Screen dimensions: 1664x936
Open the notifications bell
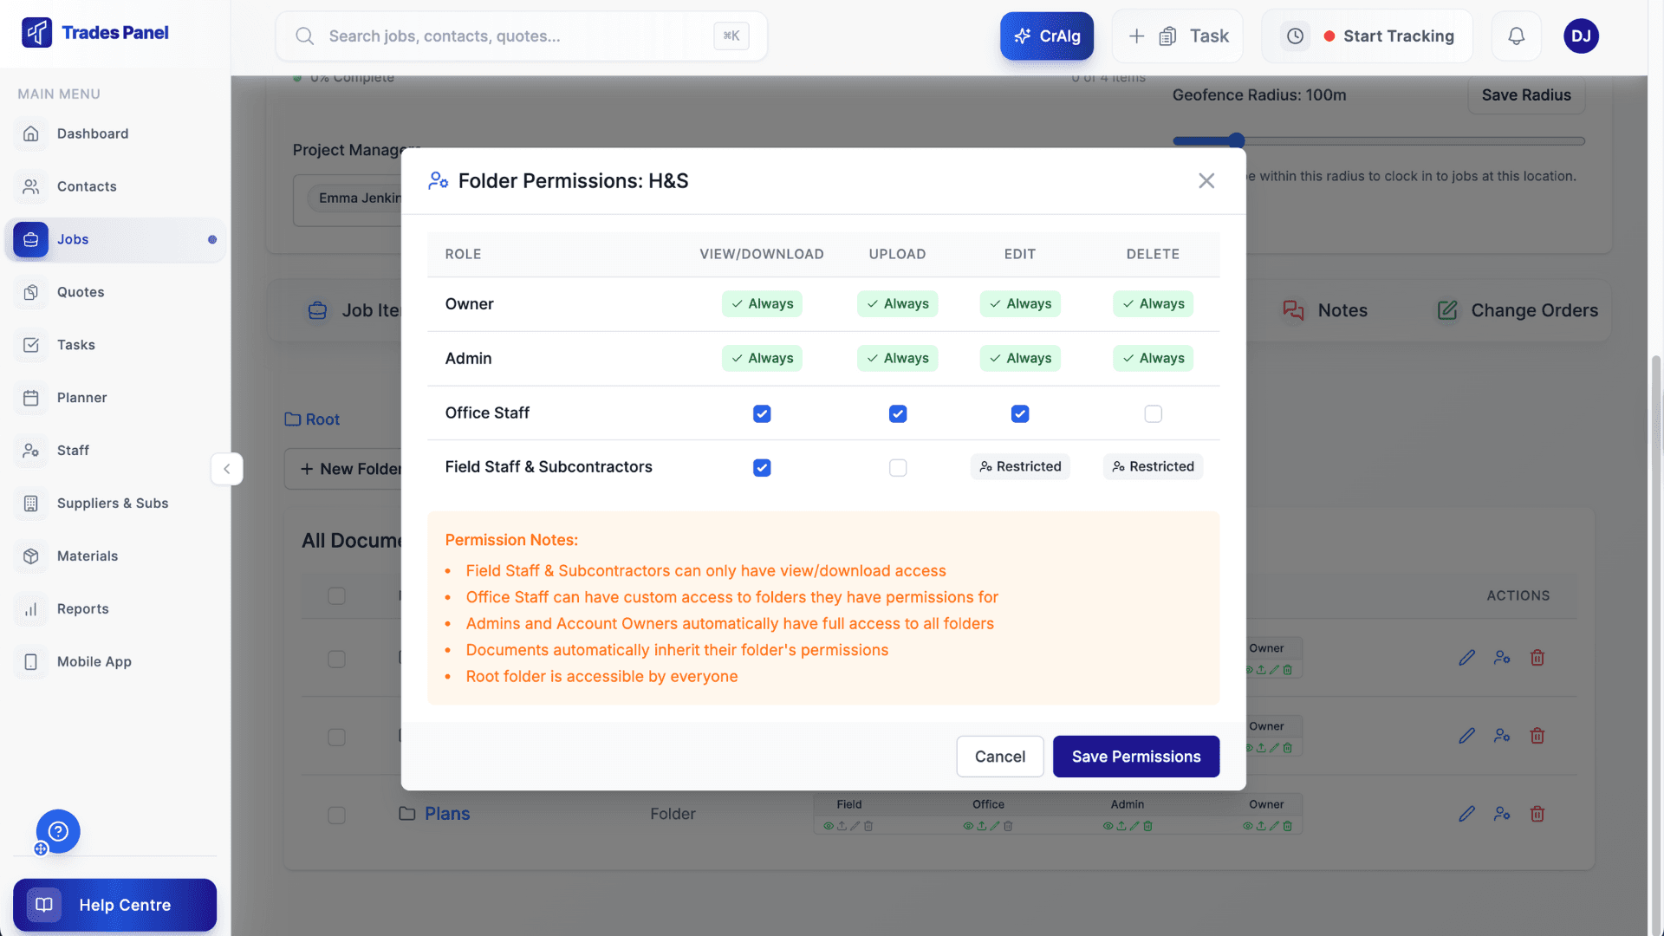[1516, 36]
